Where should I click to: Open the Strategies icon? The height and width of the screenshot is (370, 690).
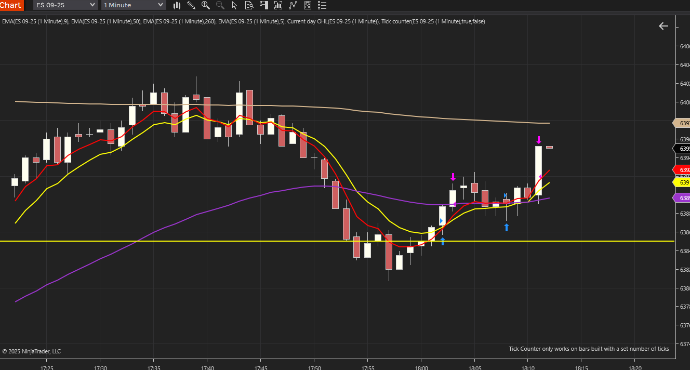308,5
